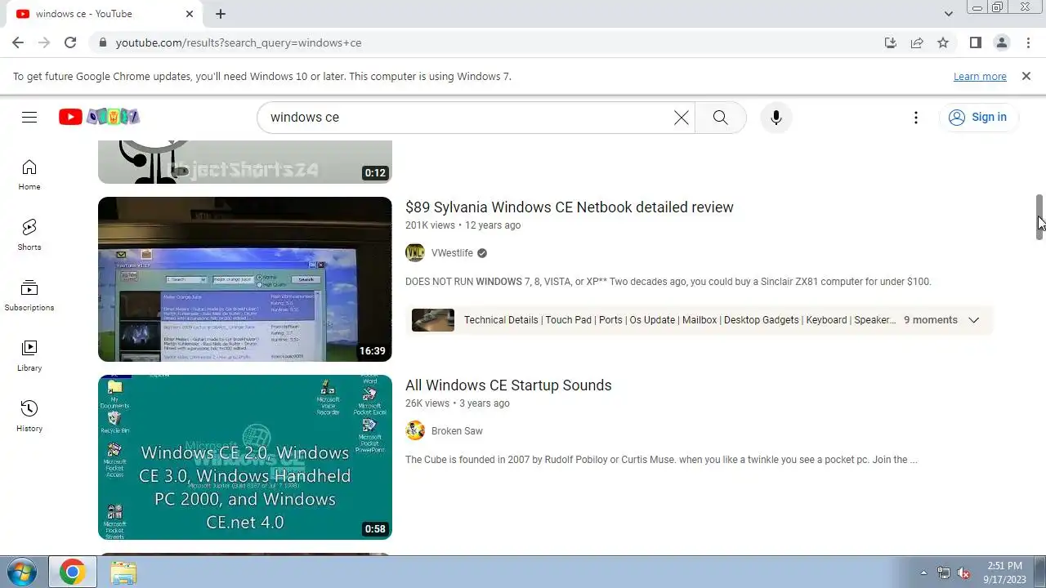
Task: Start voice search with the microphone icon
Action: point(776,118)
